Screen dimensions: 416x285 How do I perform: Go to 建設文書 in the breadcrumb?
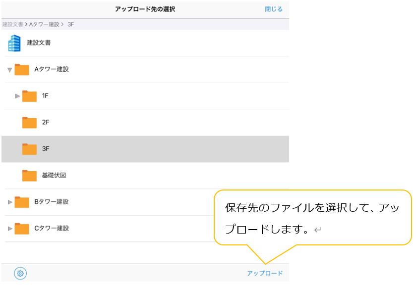click(13, 24)
